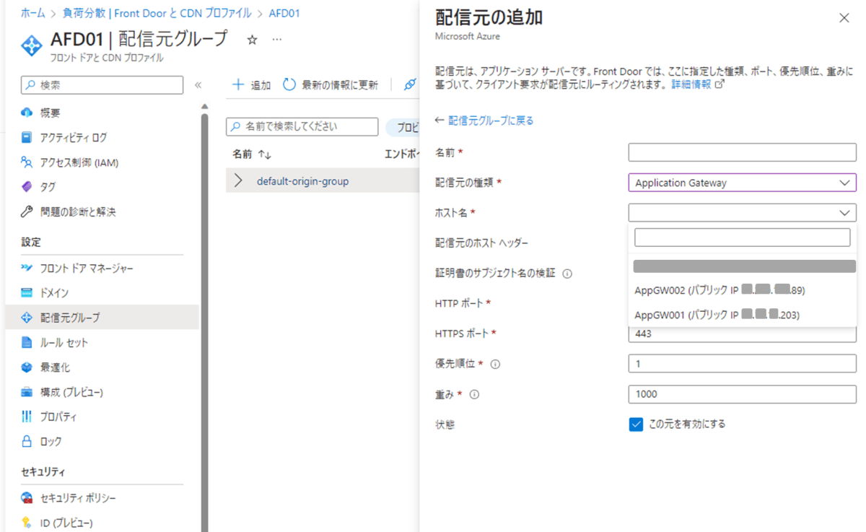Select AppGW002 from host name list
This screenshot has width=866, height=532.
coord(743,290)
